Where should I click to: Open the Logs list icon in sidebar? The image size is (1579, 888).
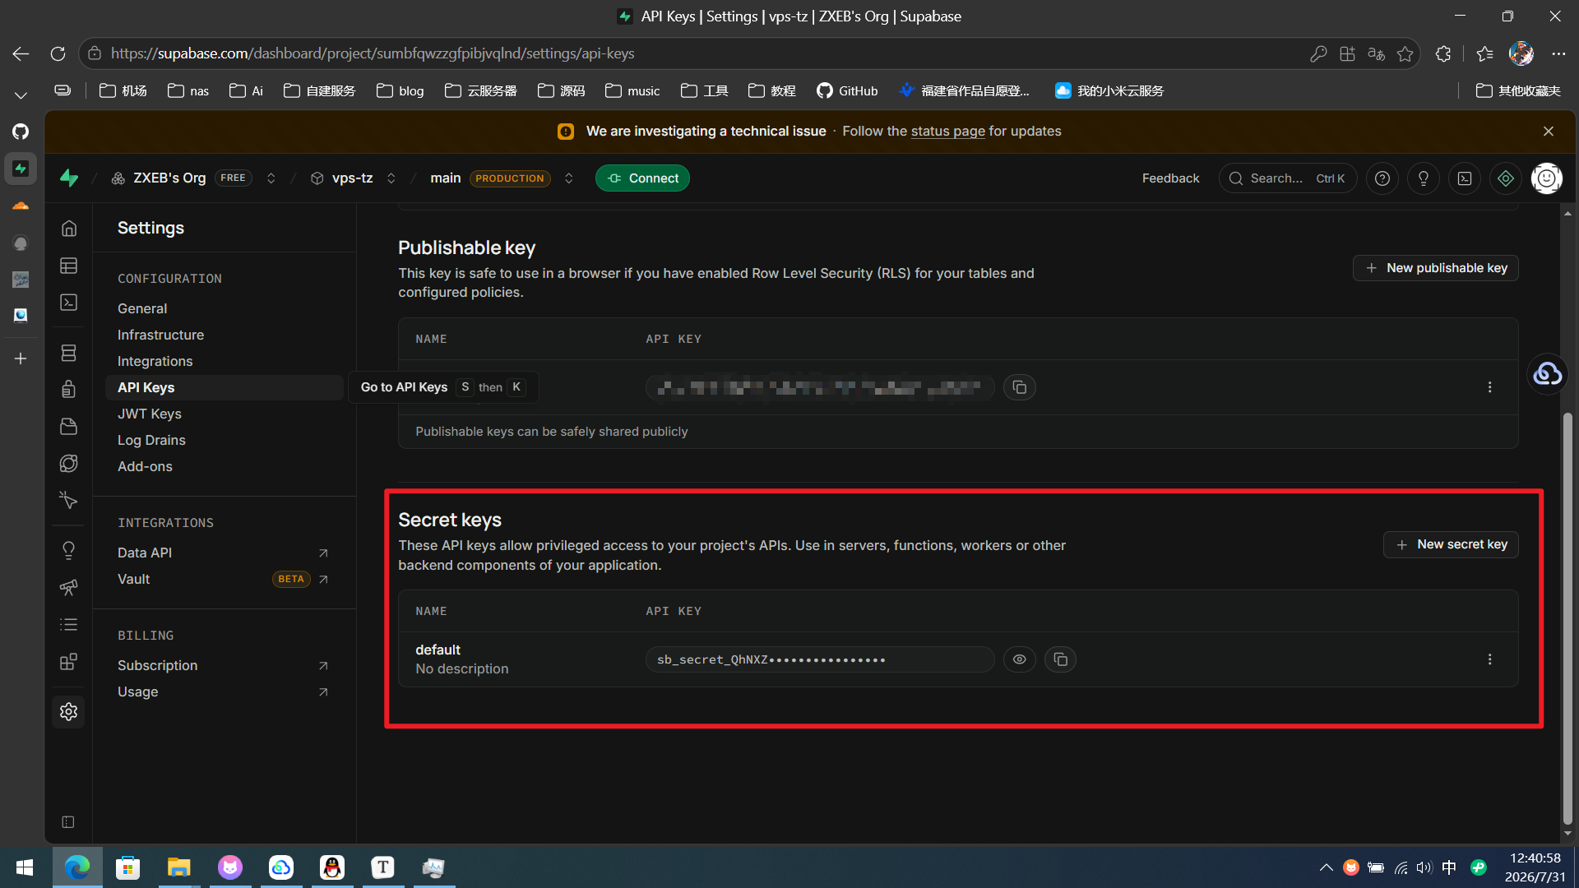pyautogui.click(x=69, y=625)
